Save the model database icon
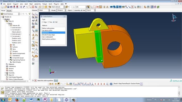 pos(8,7)
